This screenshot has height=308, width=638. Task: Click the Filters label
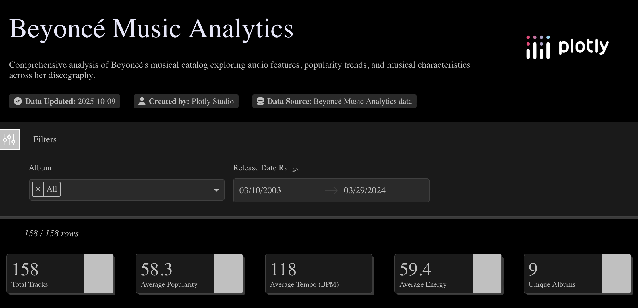(x=45, y=139)
